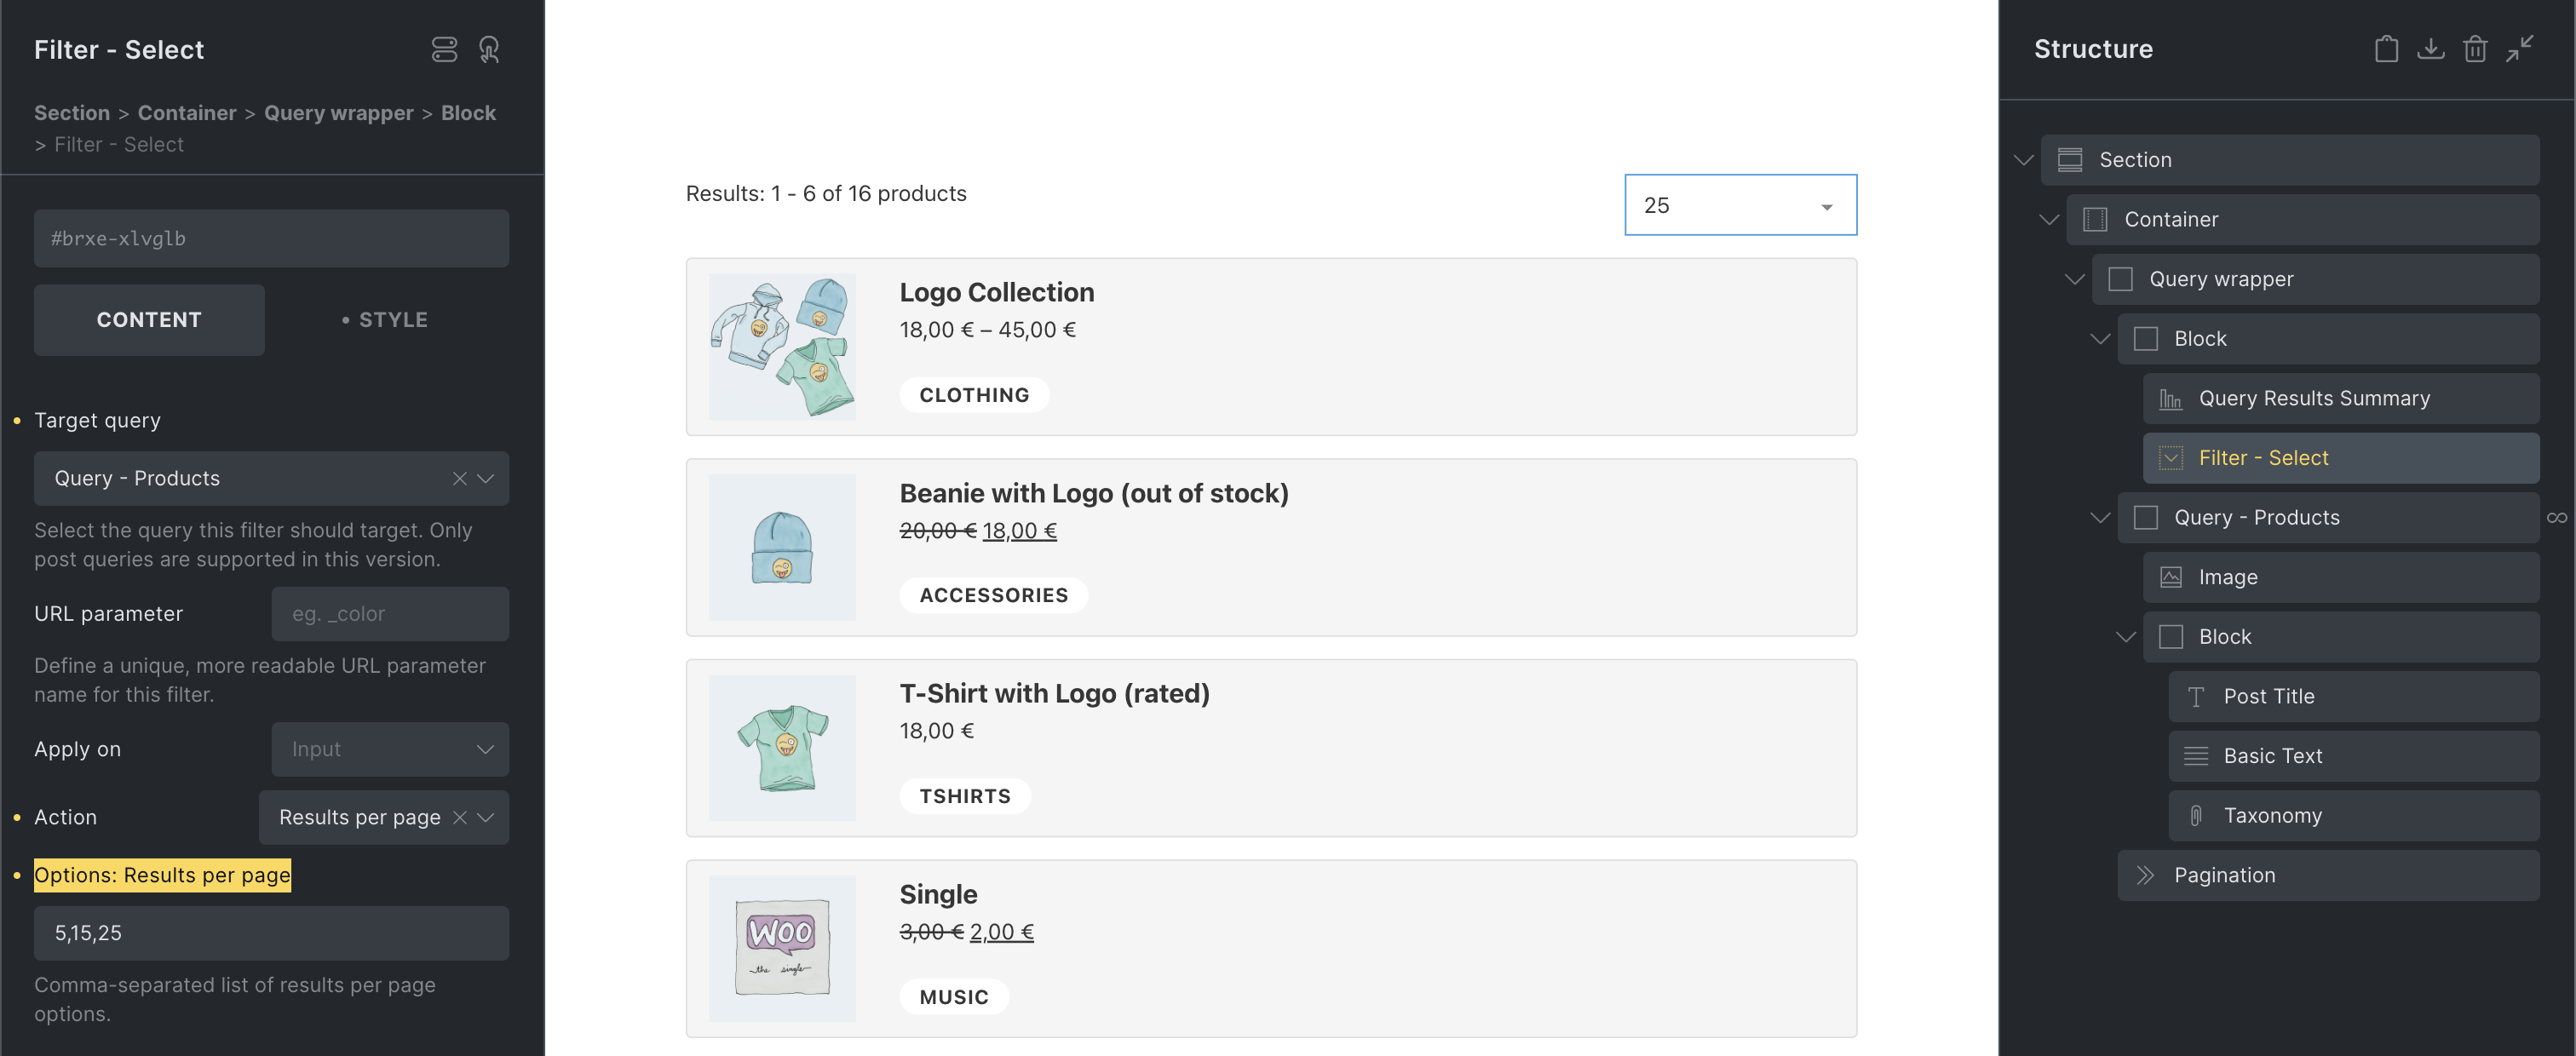
Task: Click the URL parameter input field
Action: click(x=389, y=614)
